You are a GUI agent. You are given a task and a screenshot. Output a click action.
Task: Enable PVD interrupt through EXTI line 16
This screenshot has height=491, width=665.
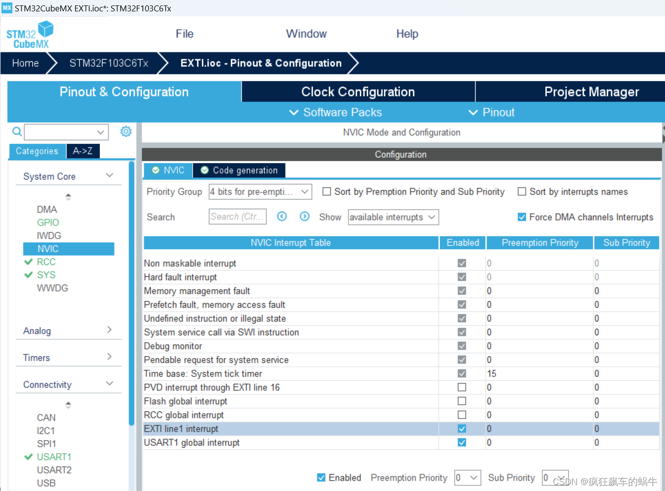(x=462, y=387)
